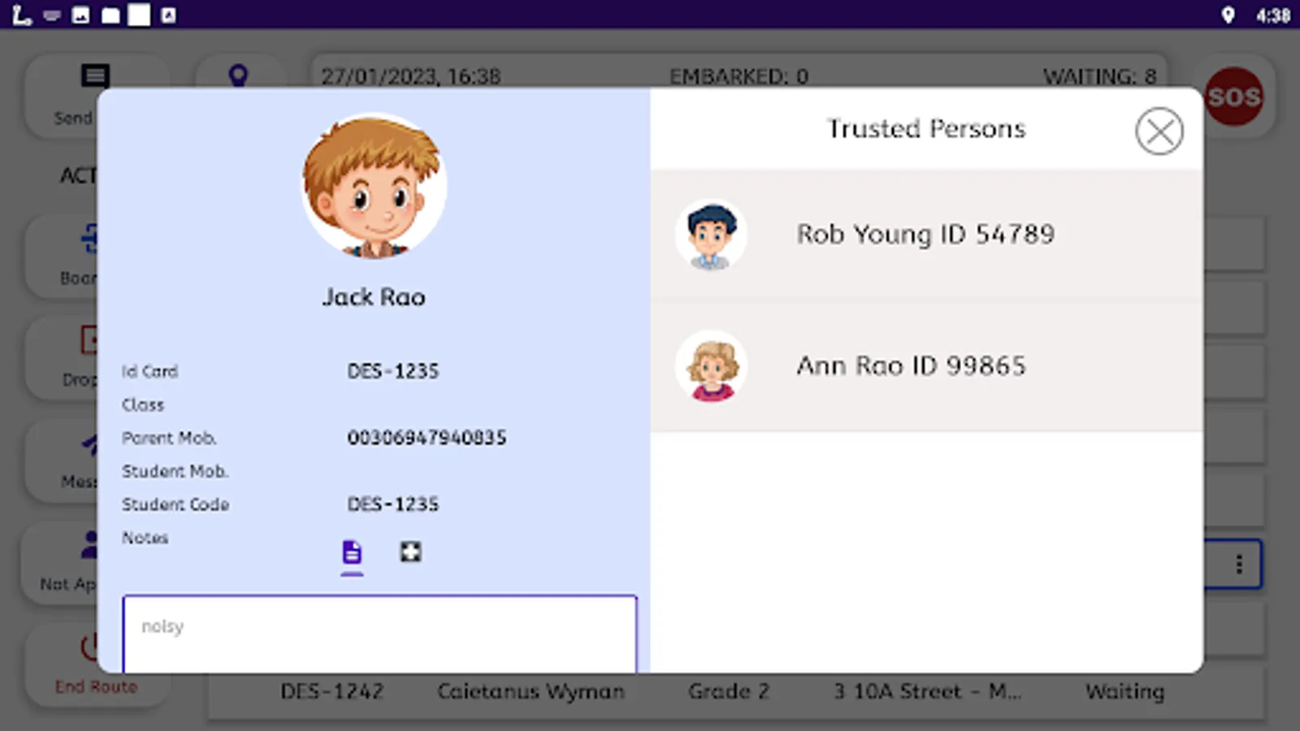This screenshot has width=1300, height=731.
Task: Click the Student Code label
Action: [x=175, y=504]
